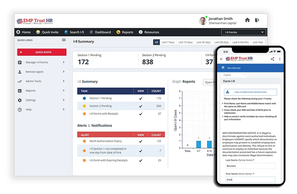Click the sidebar Reports chart icon
This screenshot has height=194, width=297.
coord(20,90)
